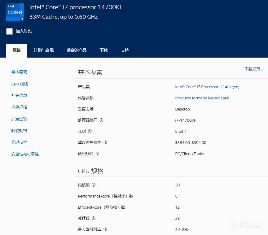Select the Performance-core (性能核) 数 label

(x=105, y=196)
